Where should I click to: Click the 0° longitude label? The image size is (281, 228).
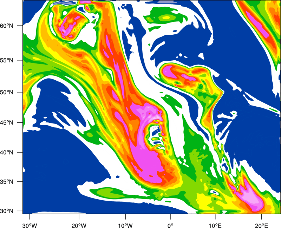(170, 226)
